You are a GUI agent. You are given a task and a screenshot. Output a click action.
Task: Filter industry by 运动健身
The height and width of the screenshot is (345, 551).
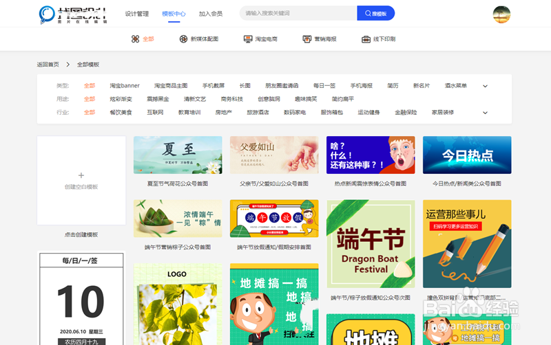tap(368, 112)
